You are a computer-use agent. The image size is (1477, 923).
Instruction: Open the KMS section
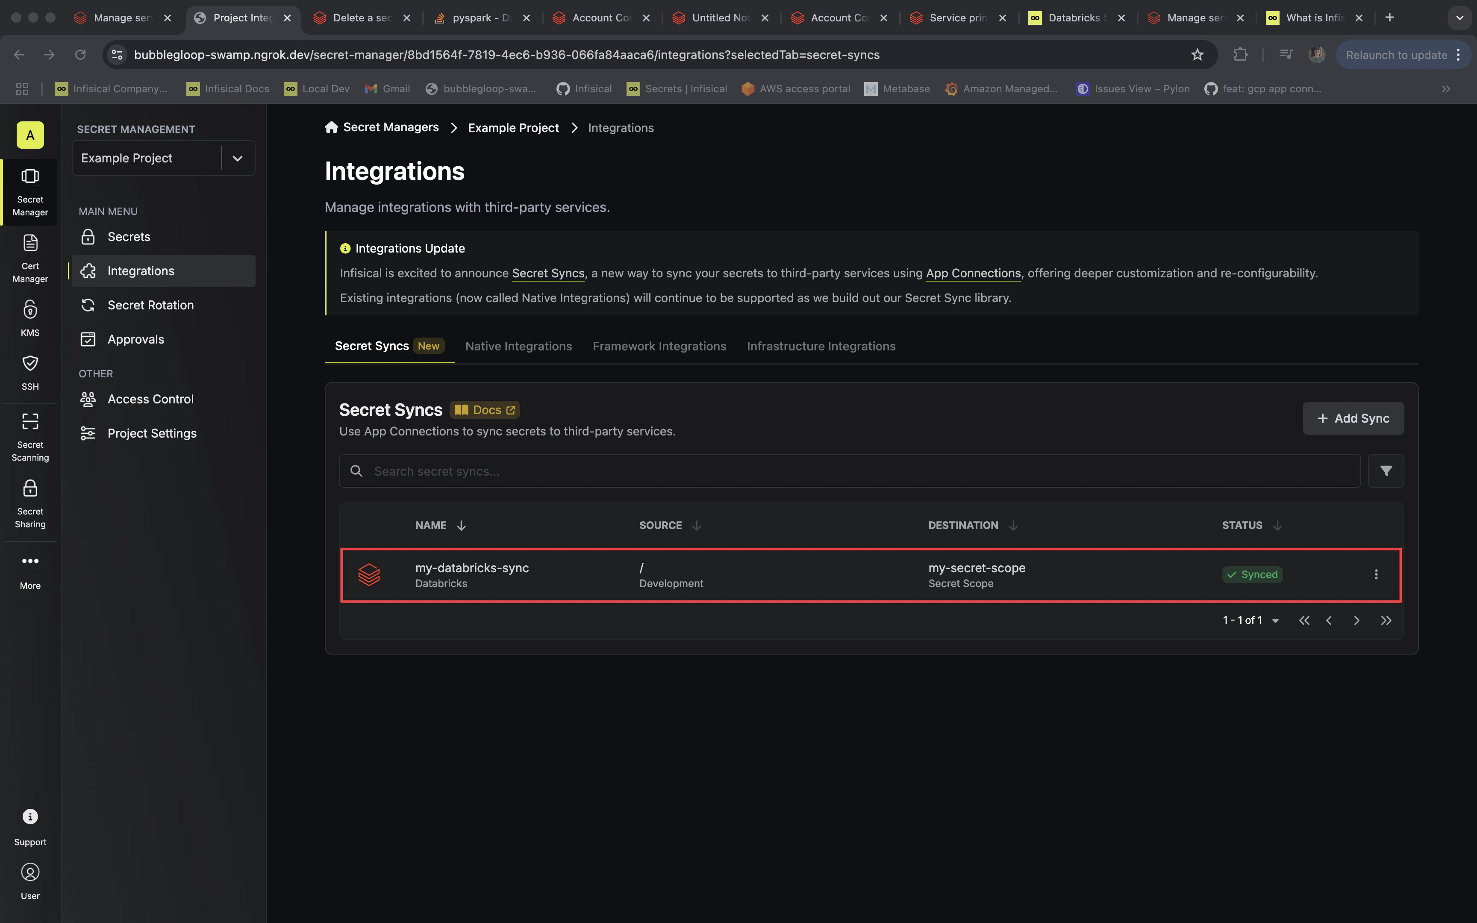tap(30, 317)
